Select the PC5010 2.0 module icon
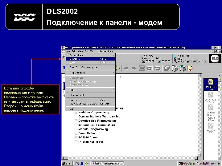222x166 pixels. tap(211, 85)
